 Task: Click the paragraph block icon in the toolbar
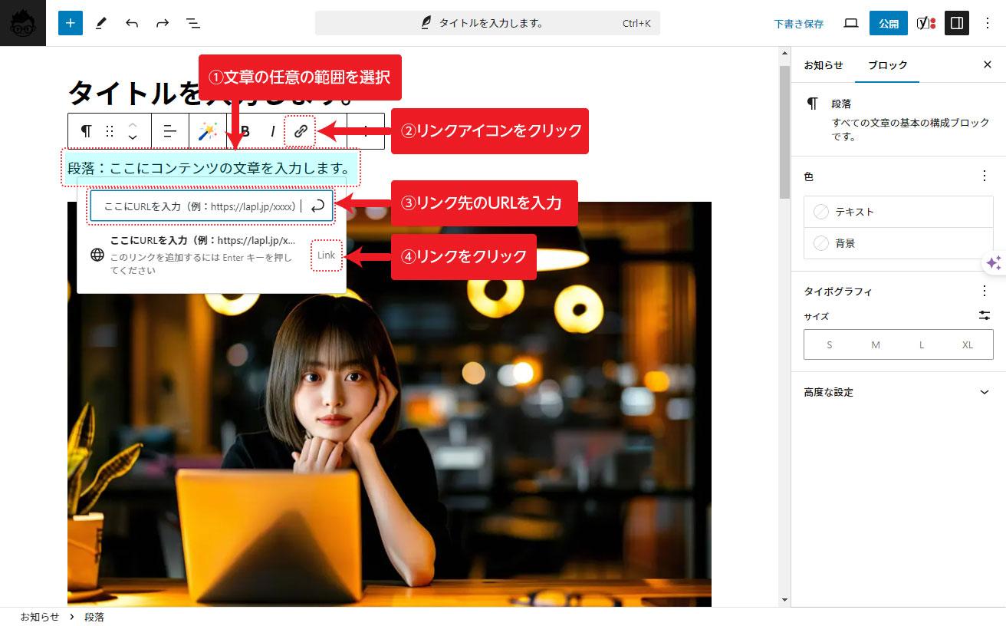point(84,131)
